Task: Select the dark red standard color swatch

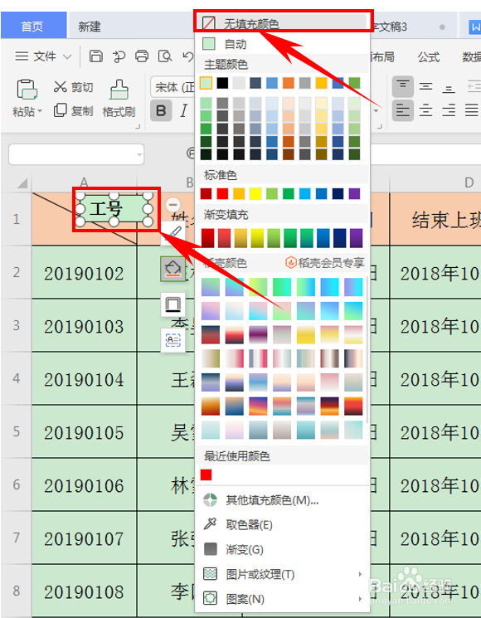Action: [x=206, y=193]
